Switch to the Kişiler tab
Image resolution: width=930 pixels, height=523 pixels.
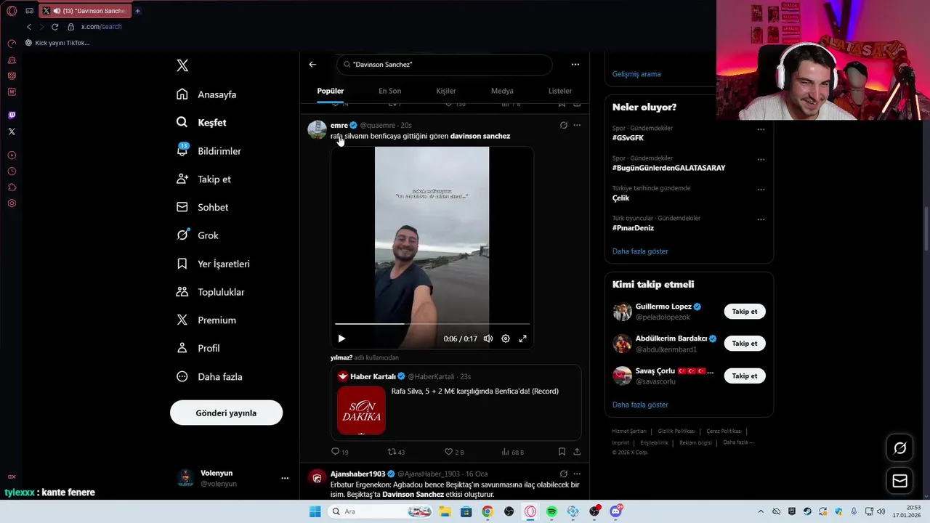pos(446,91)
